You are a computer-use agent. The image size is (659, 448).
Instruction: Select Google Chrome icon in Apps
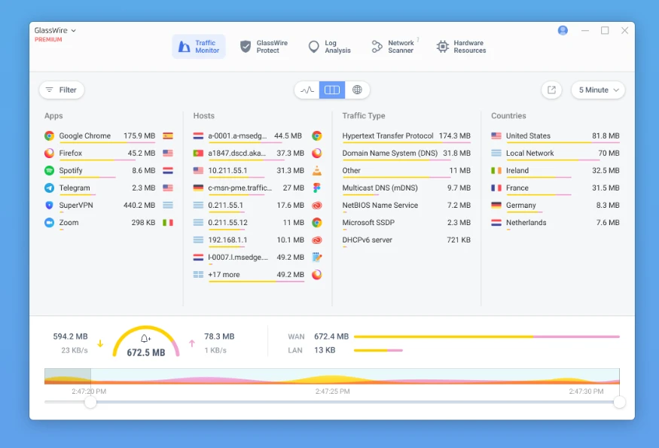[49, 136]
